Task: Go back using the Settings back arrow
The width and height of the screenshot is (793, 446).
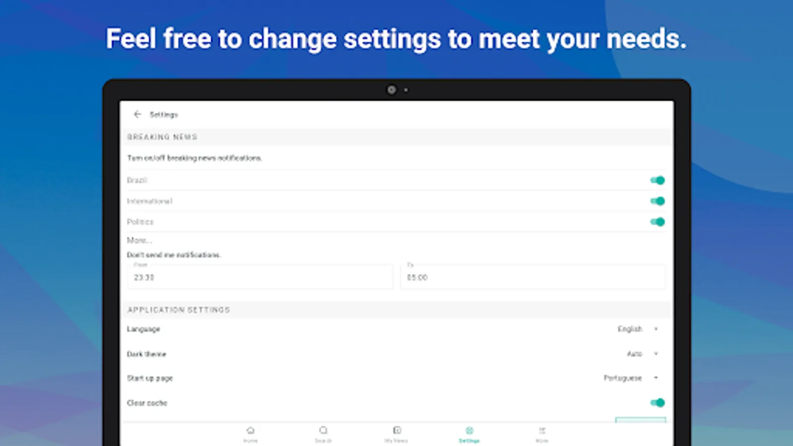Action: pyautogui.click(x=137, y=114)
